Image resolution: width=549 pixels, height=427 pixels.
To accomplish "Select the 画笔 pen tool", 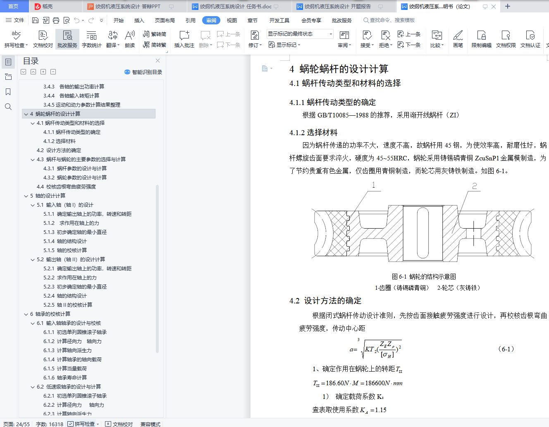I will [458, 39].
